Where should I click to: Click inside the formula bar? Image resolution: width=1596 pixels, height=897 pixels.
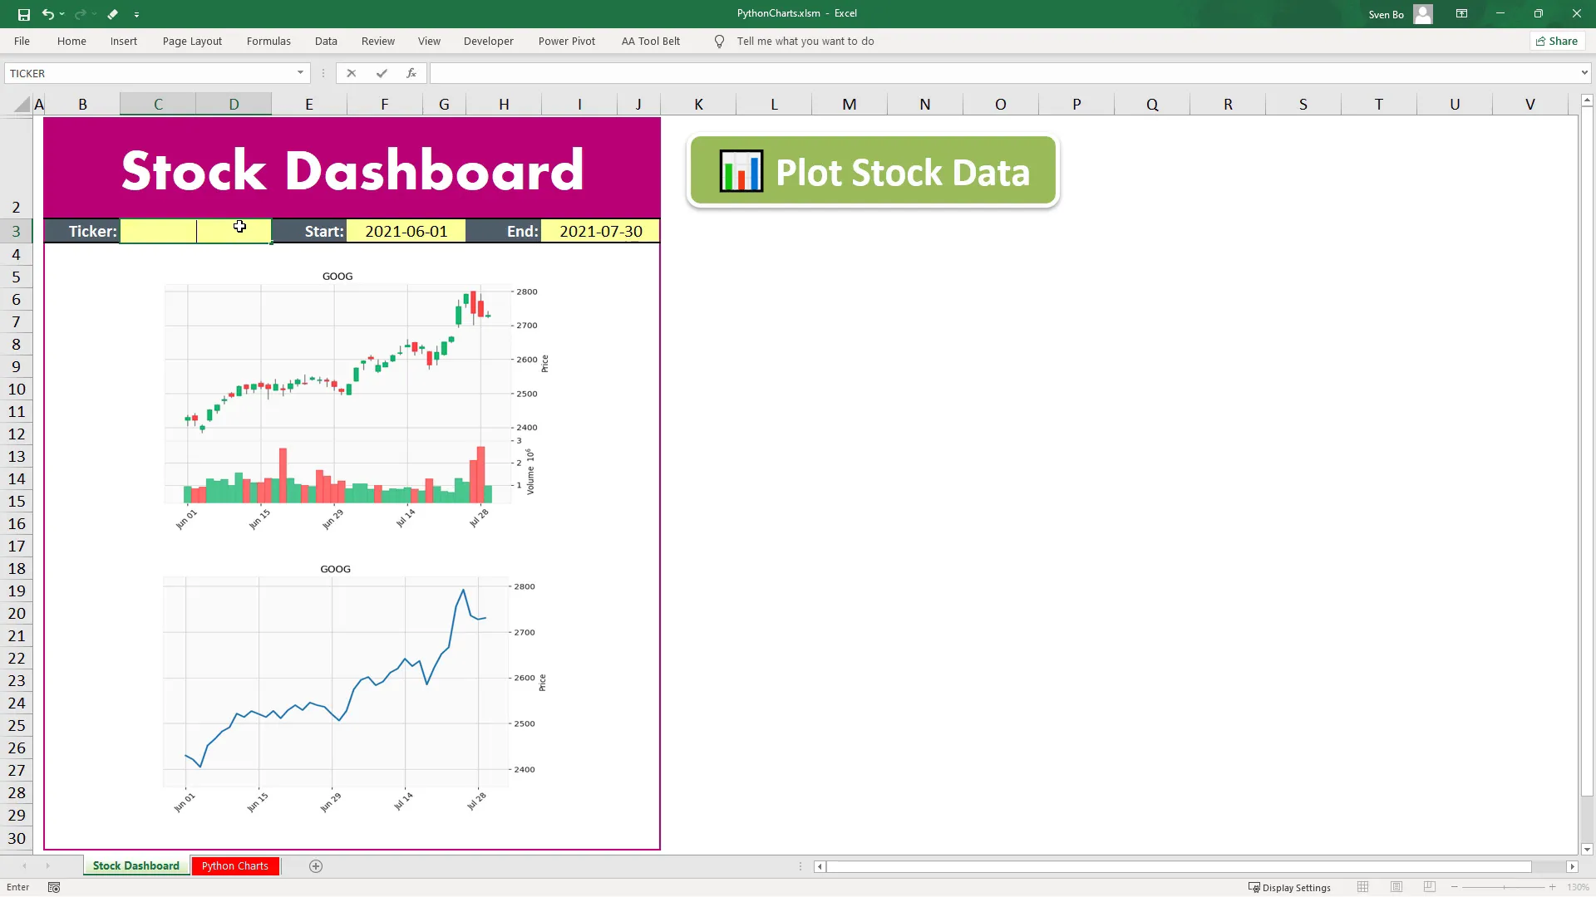pyautogui.click(x=1002, y=73)
